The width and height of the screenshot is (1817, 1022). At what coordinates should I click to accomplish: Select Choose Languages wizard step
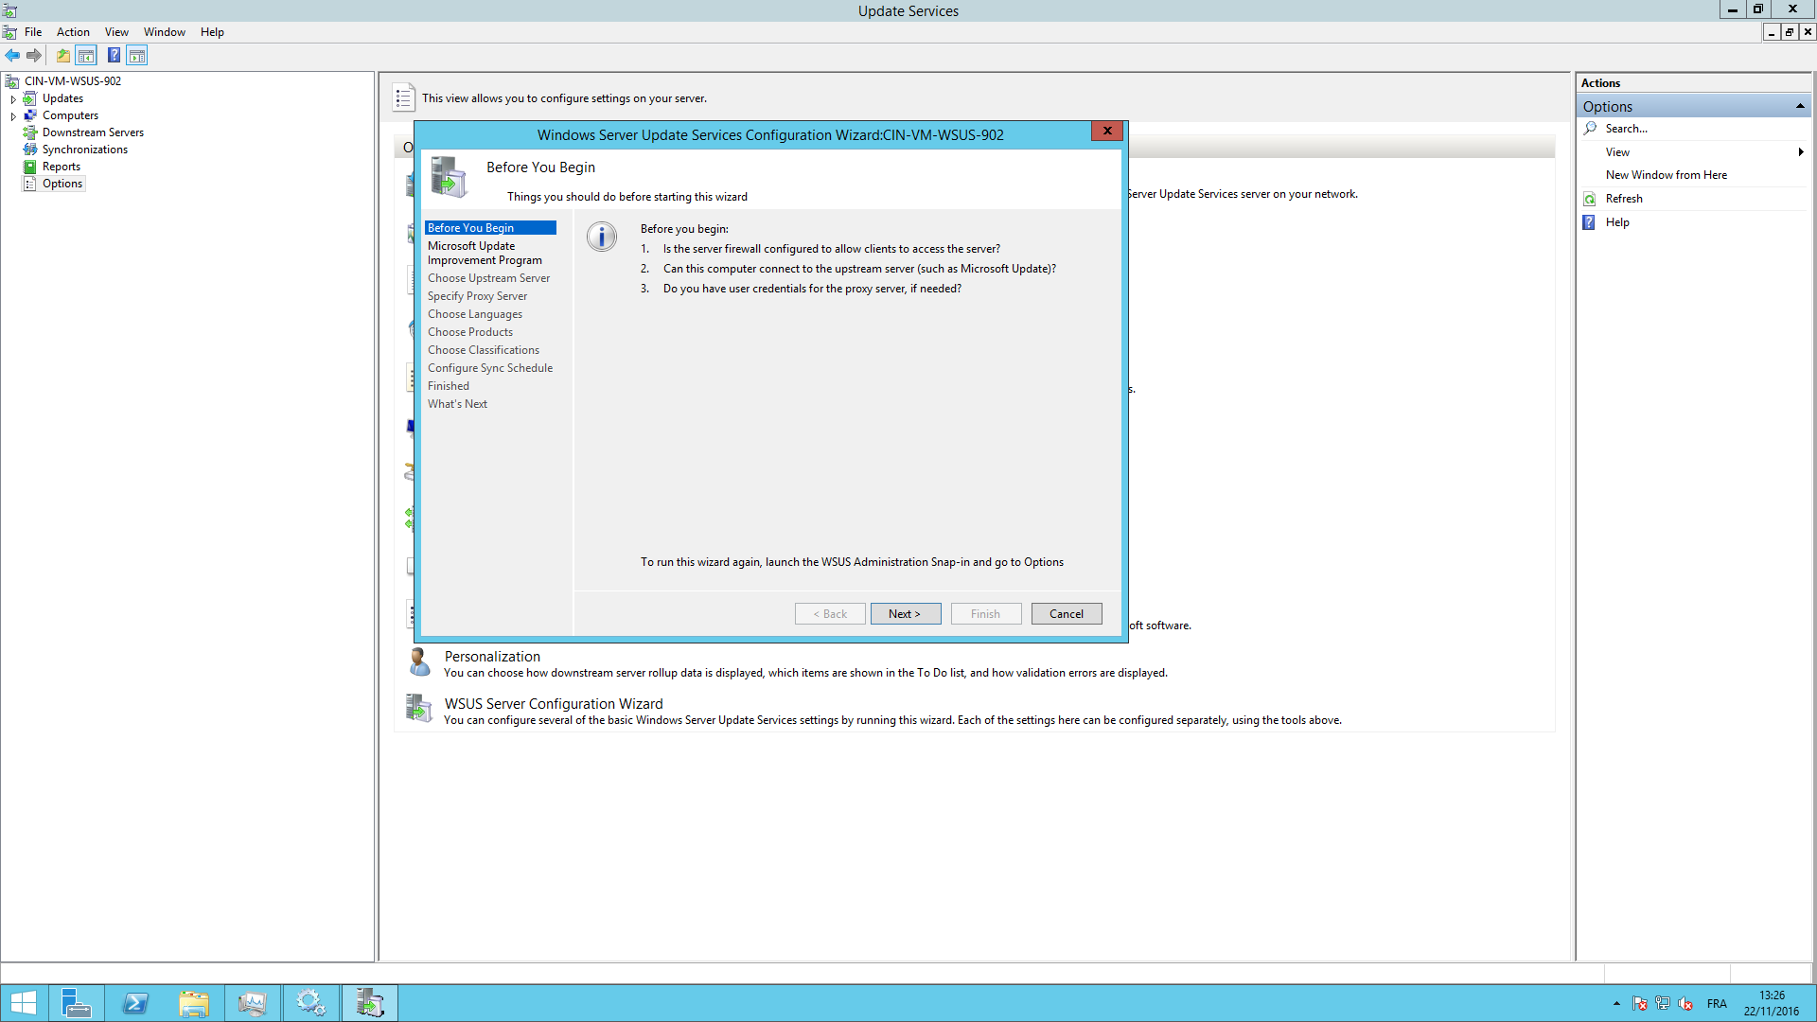(474, 314)
